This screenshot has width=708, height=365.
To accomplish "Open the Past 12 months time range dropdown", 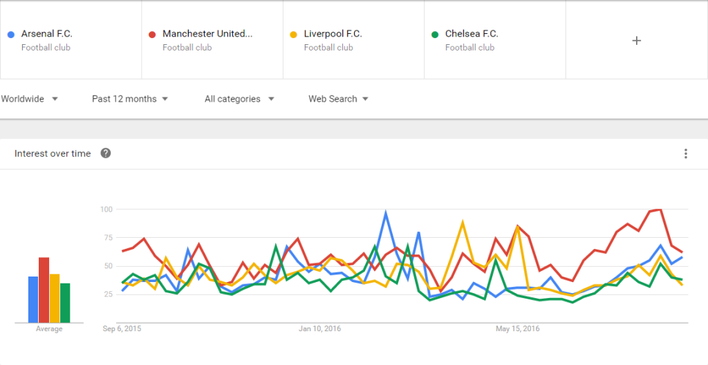I will 130,99.
